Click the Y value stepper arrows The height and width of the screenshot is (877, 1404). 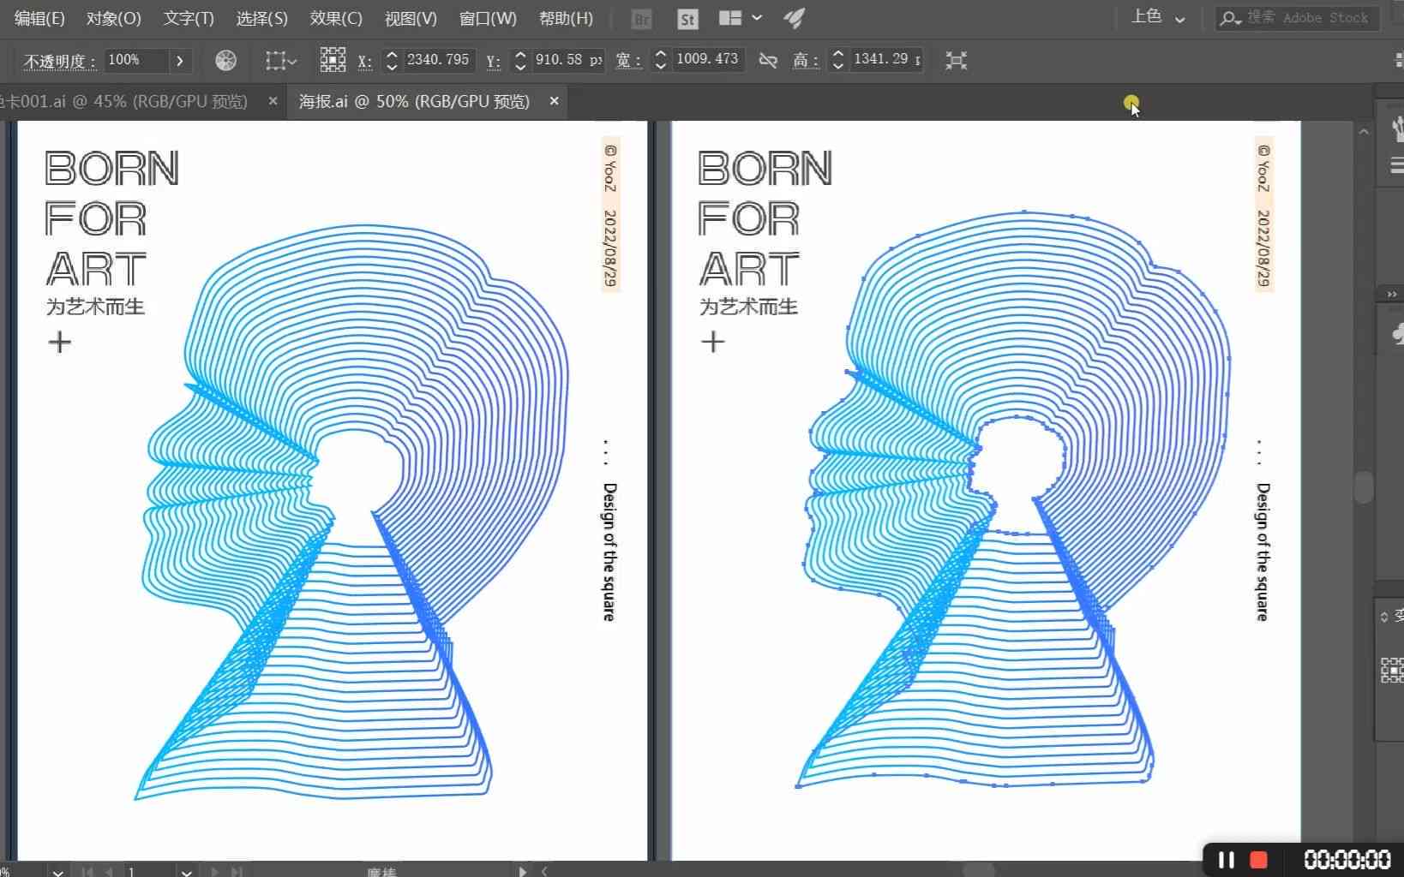point(520,60)
